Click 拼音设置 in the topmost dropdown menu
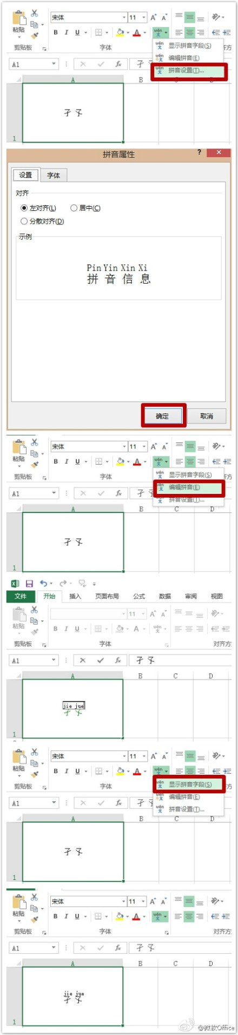 pyautogui.click(x=189, y=71)
